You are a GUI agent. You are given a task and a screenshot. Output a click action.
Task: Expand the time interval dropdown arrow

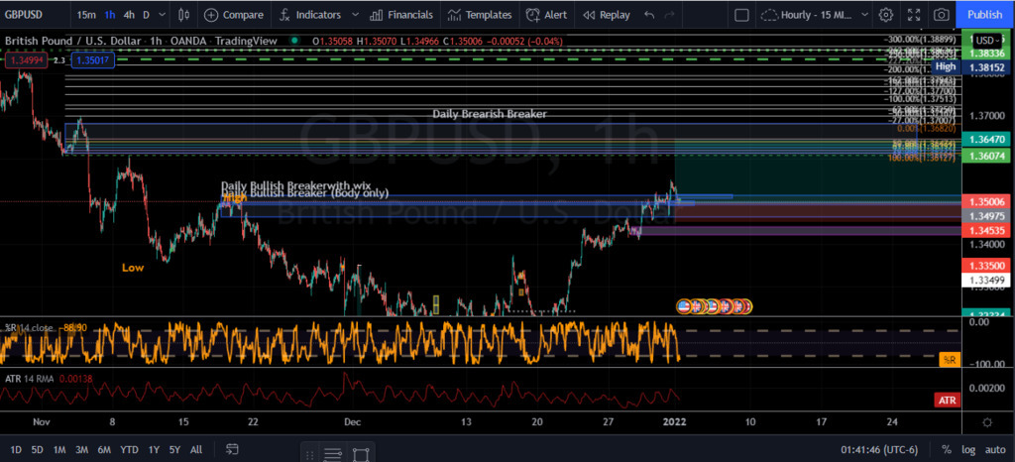[x=163, y=15]
